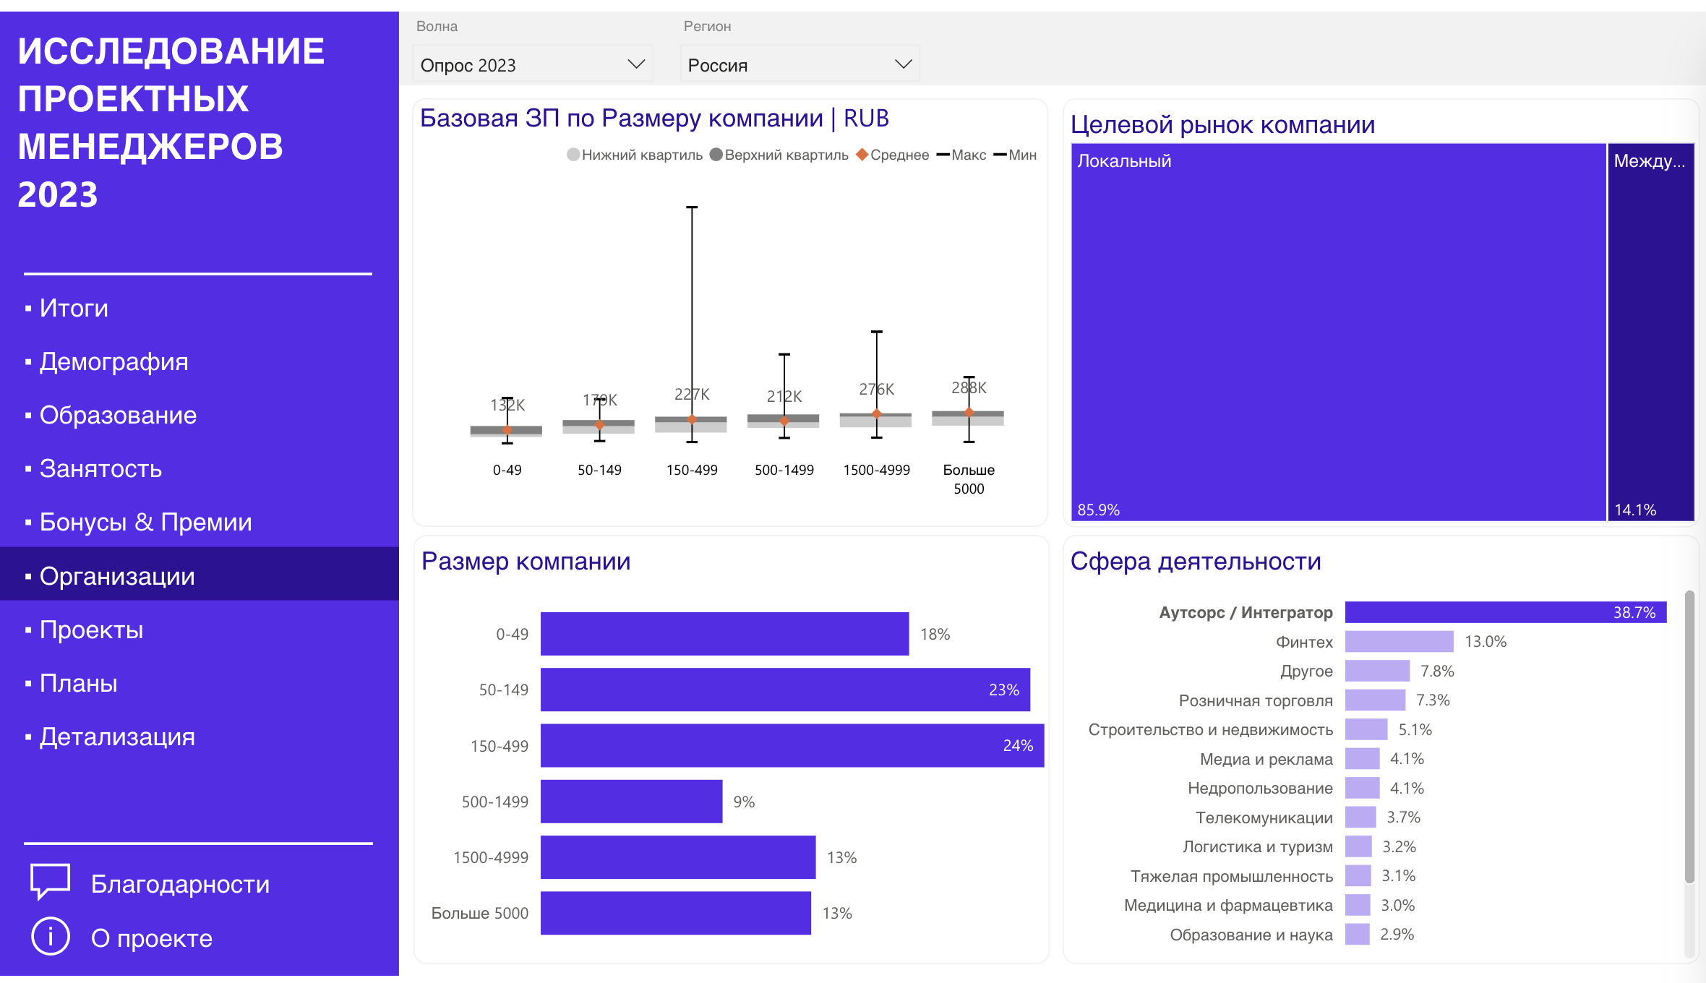Select the 150-499 bar showing 24%
The height and width of the screenshot is (983, 1706).
[792, 745]
